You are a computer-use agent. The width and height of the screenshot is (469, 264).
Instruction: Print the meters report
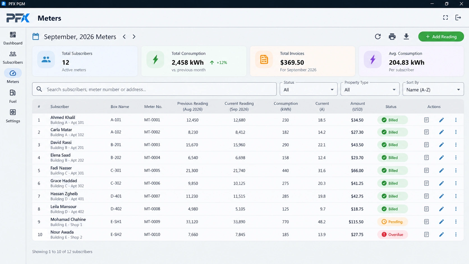(392, 36)
